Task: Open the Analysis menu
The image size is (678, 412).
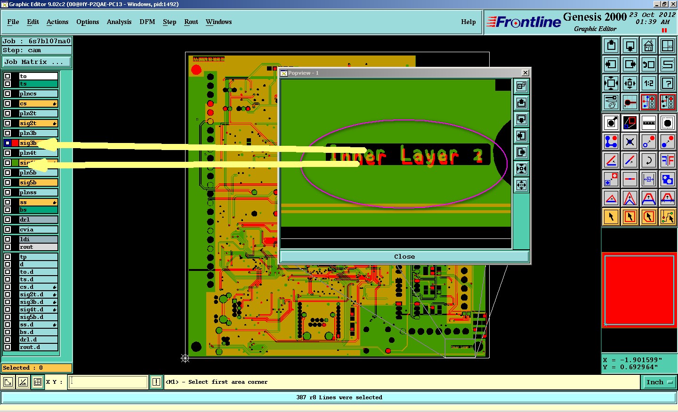Action: (119, 22)
